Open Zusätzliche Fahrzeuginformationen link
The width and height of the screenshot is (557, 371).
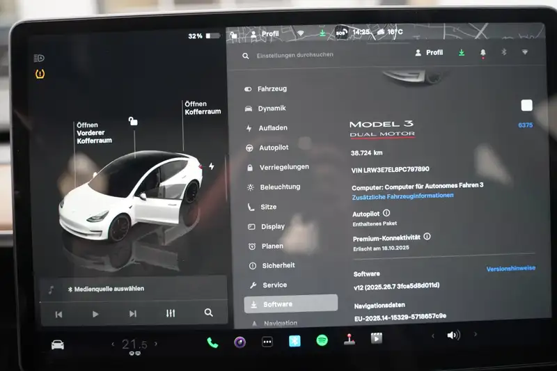402,196
